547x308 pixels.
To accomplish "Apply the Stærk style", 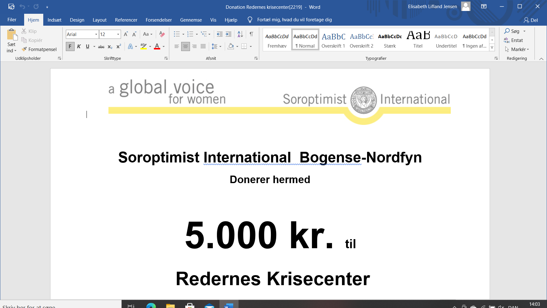I will 390,39.
